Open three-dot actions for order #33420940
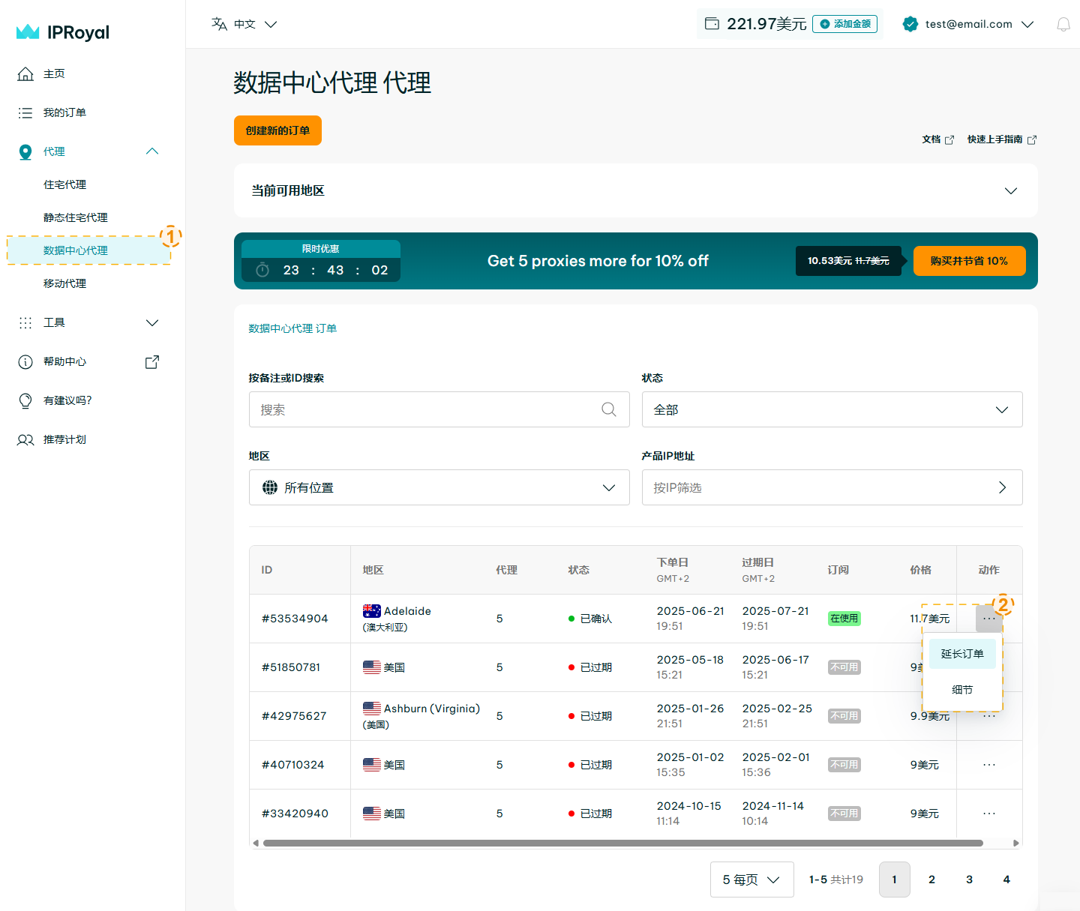This screenshot has height=911, width=1080. (x=989, y=814)
